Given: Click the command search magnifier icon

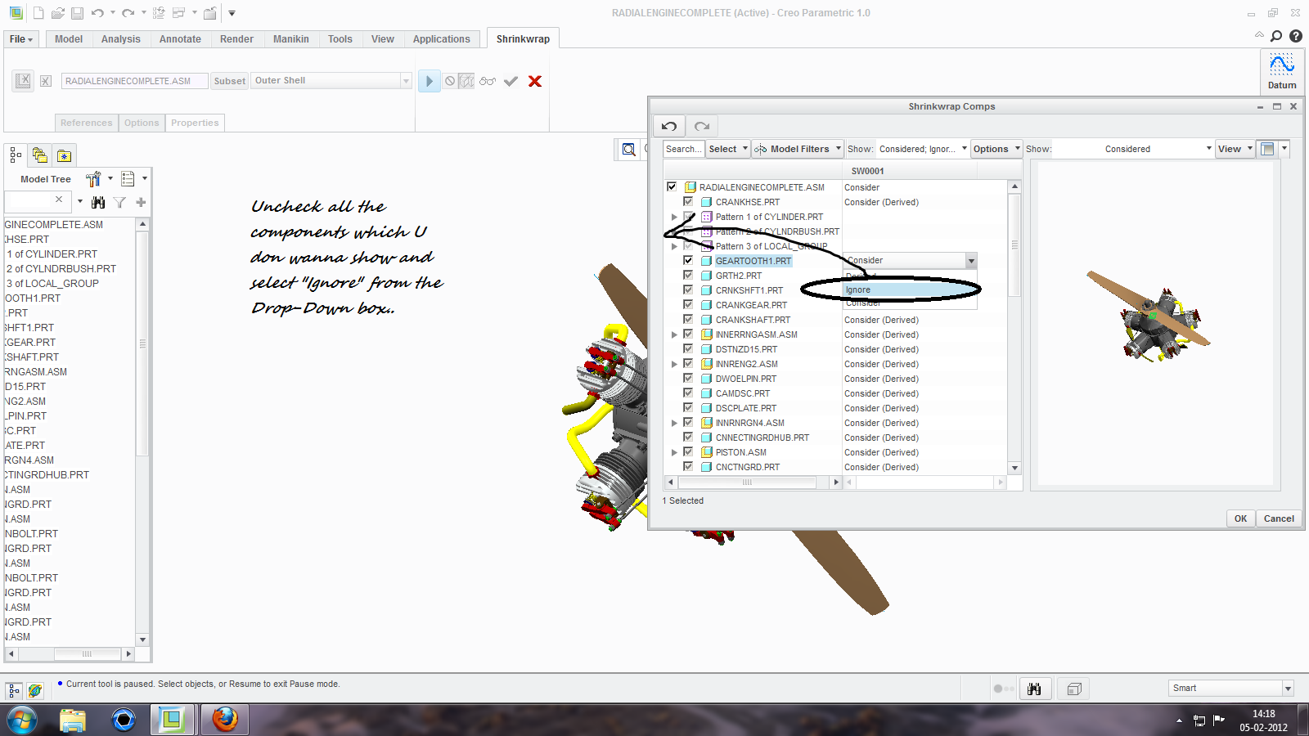Looking at the screenshot, I should tap(1276, 36).
